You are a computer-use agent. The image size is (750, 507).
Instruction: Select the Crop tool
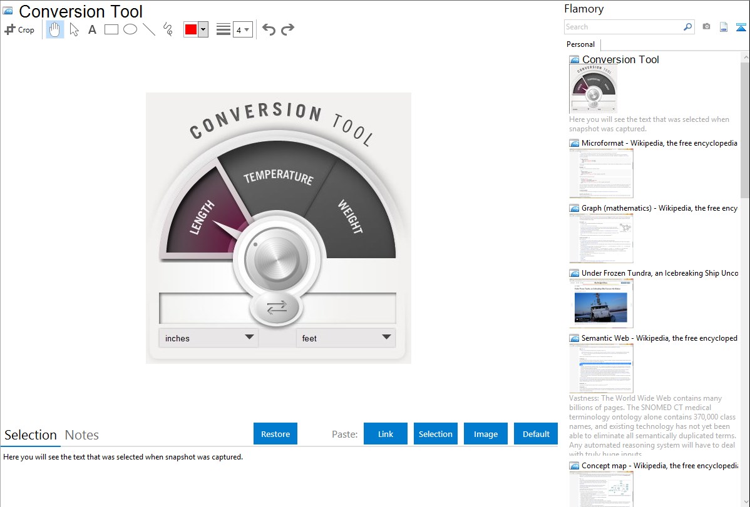click(19, 29)
